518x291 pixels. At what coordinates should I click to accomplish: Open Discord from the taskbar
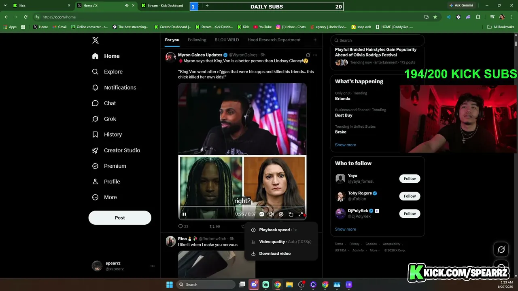[x=254, y=285]
